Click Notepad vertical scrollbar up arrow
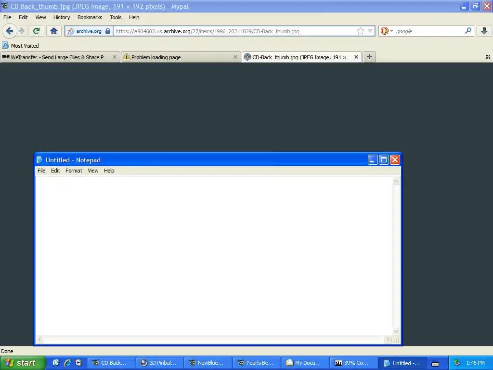The height and width of the screenshot is (370, 493). pyautogui.click(x=396, y=181)
